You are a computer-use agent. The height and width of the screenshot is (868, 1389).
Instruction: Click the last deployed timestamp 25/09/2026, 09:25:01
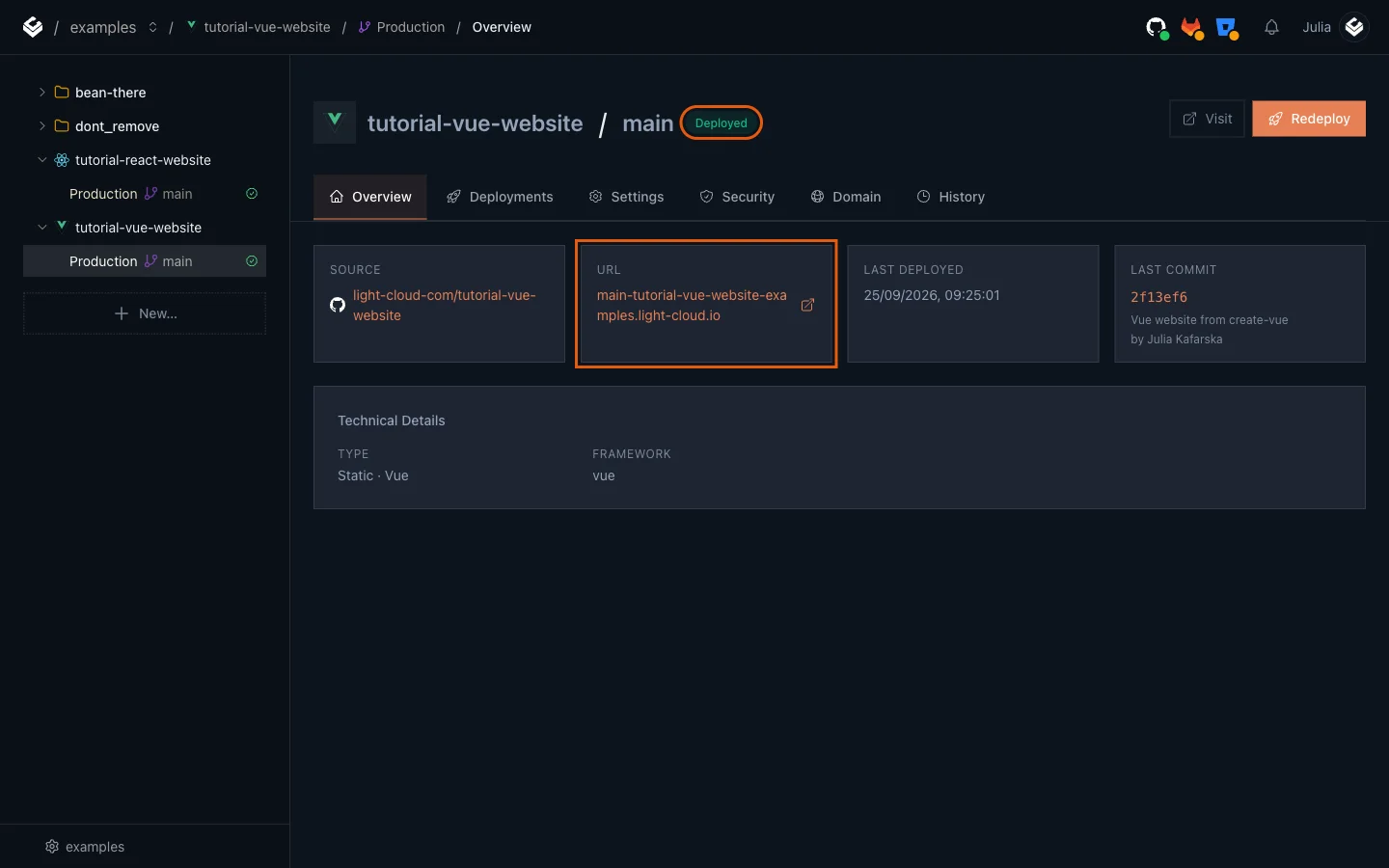coord(932,295)
